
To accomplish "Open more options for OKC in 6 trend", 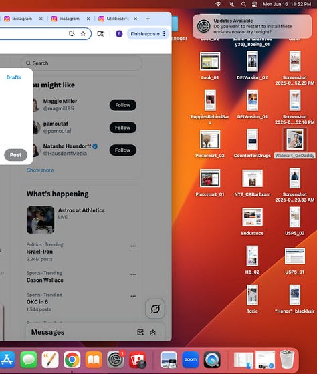I will (x=133, y=296).
